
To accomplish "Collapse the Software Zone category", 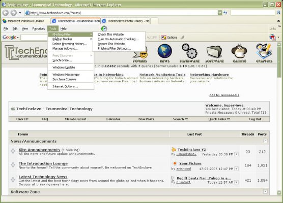I will [x=265, y=191].
